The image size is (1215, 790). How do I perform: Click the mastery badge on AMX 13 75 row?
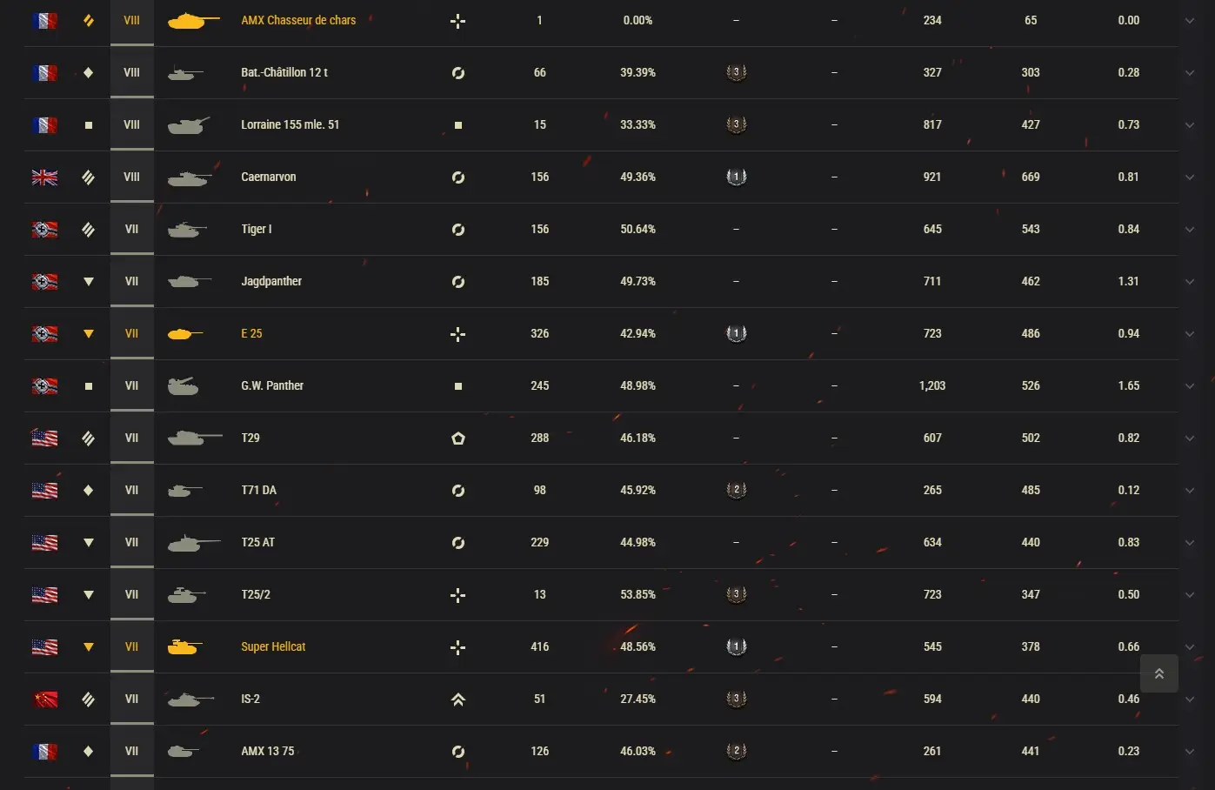[x=736, y=751]
